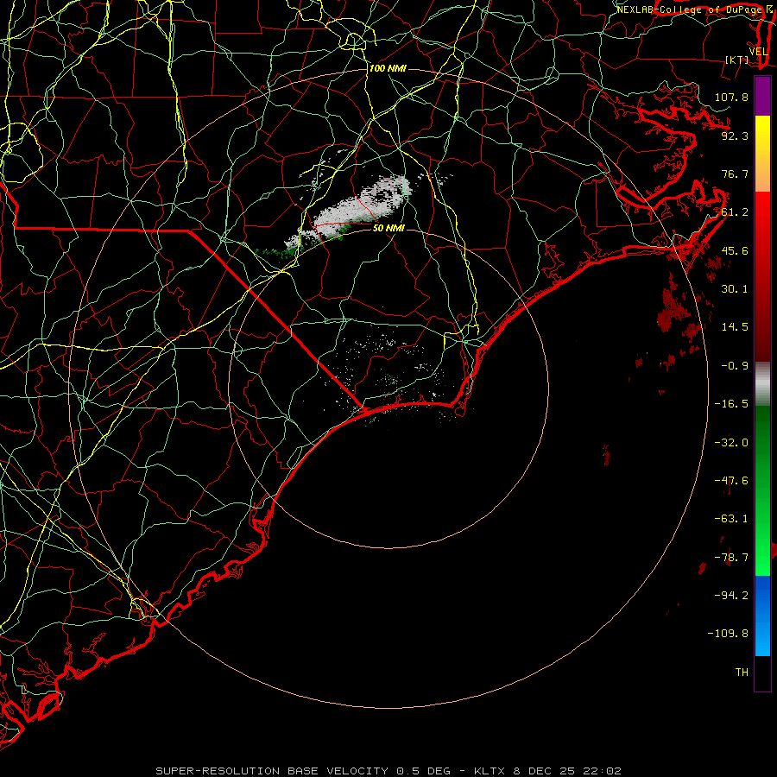Screen dimensions: 777x777
Task: Click the TH legend label
Action: pyautogui.click(x=742, y=673)
